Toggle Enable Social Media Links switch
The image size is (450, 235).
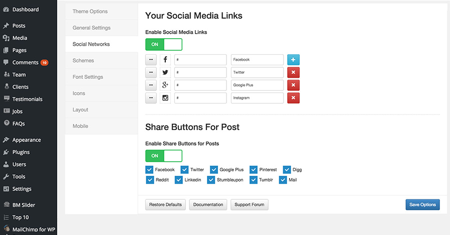coord(163,44)
